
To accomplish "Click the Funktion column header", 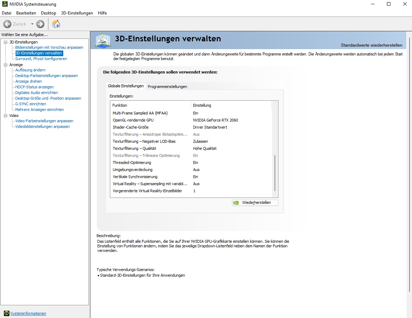I will coord(151,105).
